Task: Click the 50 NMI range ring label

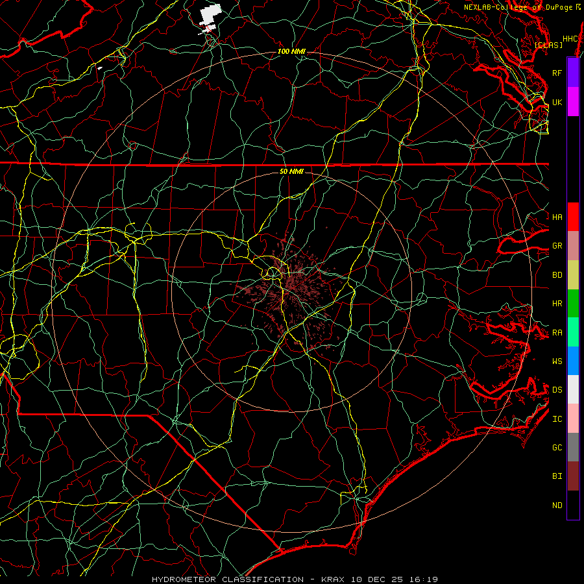Action: pyautogui.click(x=291, y=171)
